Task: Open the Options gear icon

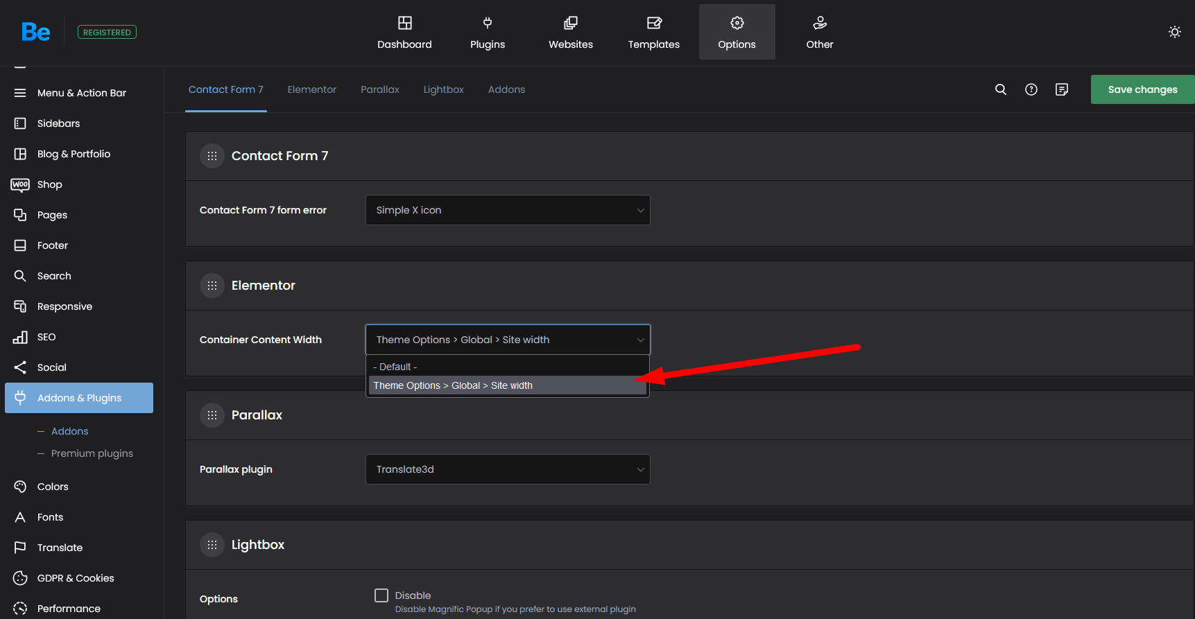Action: [737, 23]
